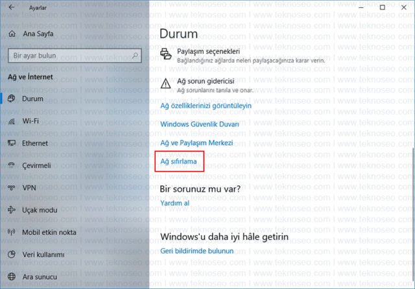Viewport: 415px width, 289px height.
Task: Focus the Bir ayar bulun search box
Action: point(75,56)
